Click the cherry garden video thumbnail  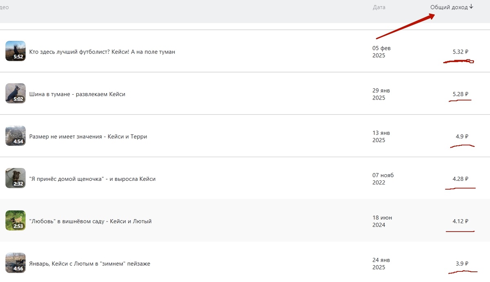coord(16,221)
